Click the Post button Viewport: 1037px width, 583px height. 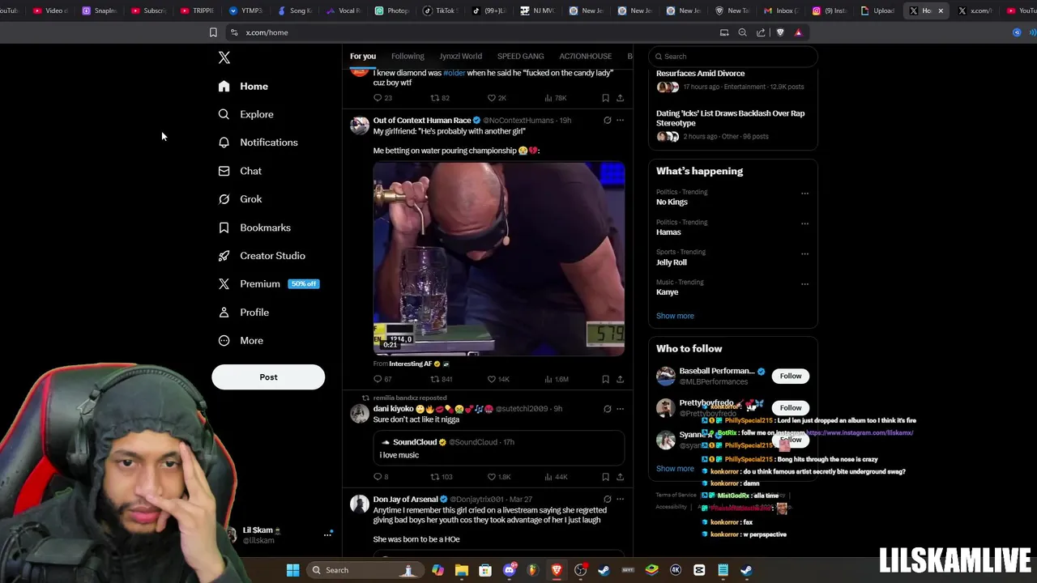pyautogui.click(x=268, y=377)
